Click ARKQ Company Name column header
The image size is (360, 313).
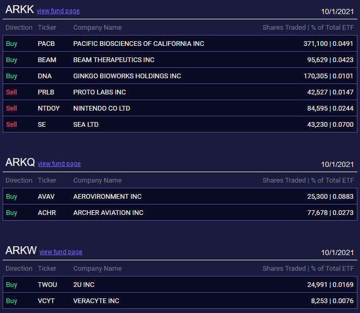point(98,180)
